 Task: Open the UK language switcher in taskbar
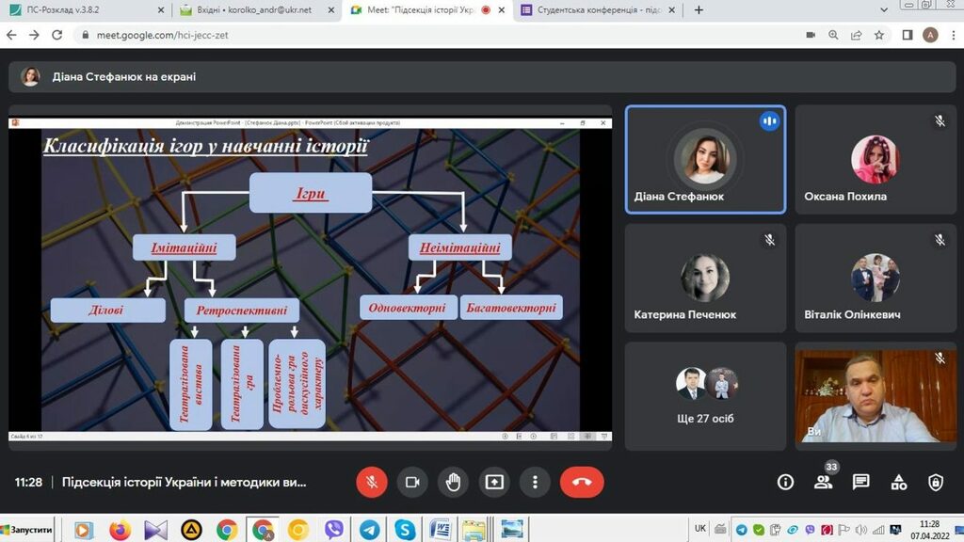click(700, 529)
